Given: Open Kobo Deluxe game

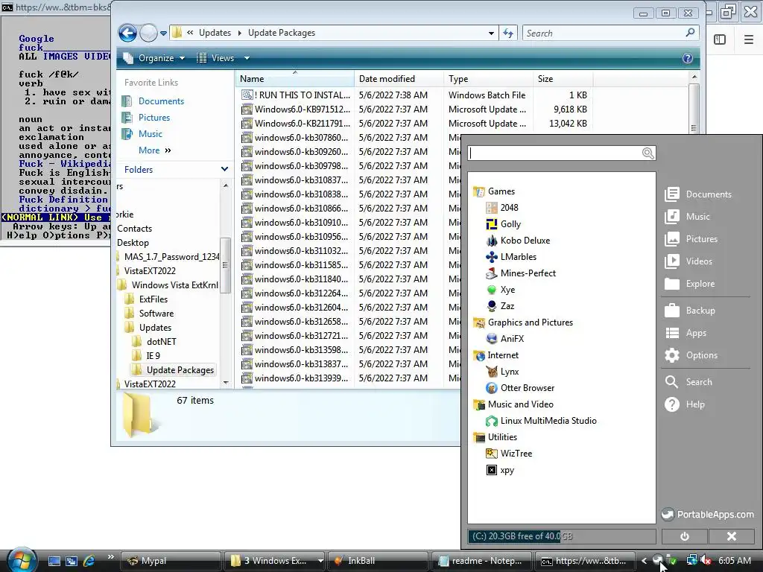Looking at the screenshot, I should click(519, 241).
